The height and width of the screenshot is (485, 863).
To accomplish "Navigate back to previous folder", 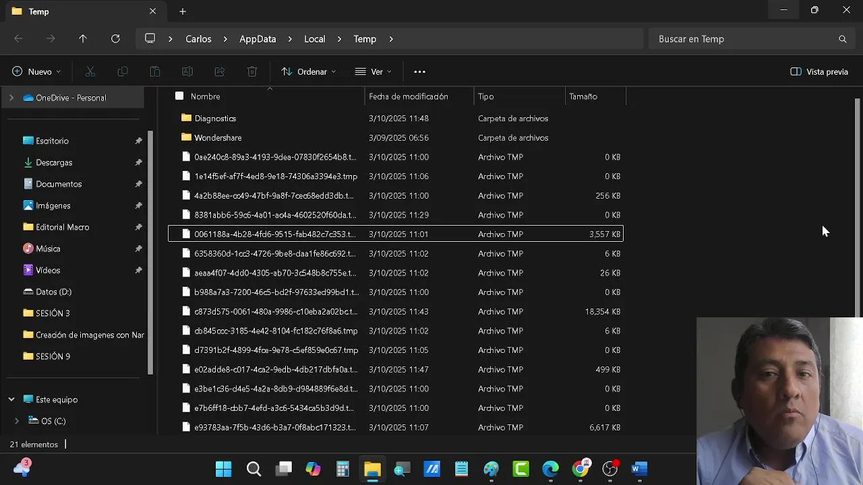I will [19, 39].
